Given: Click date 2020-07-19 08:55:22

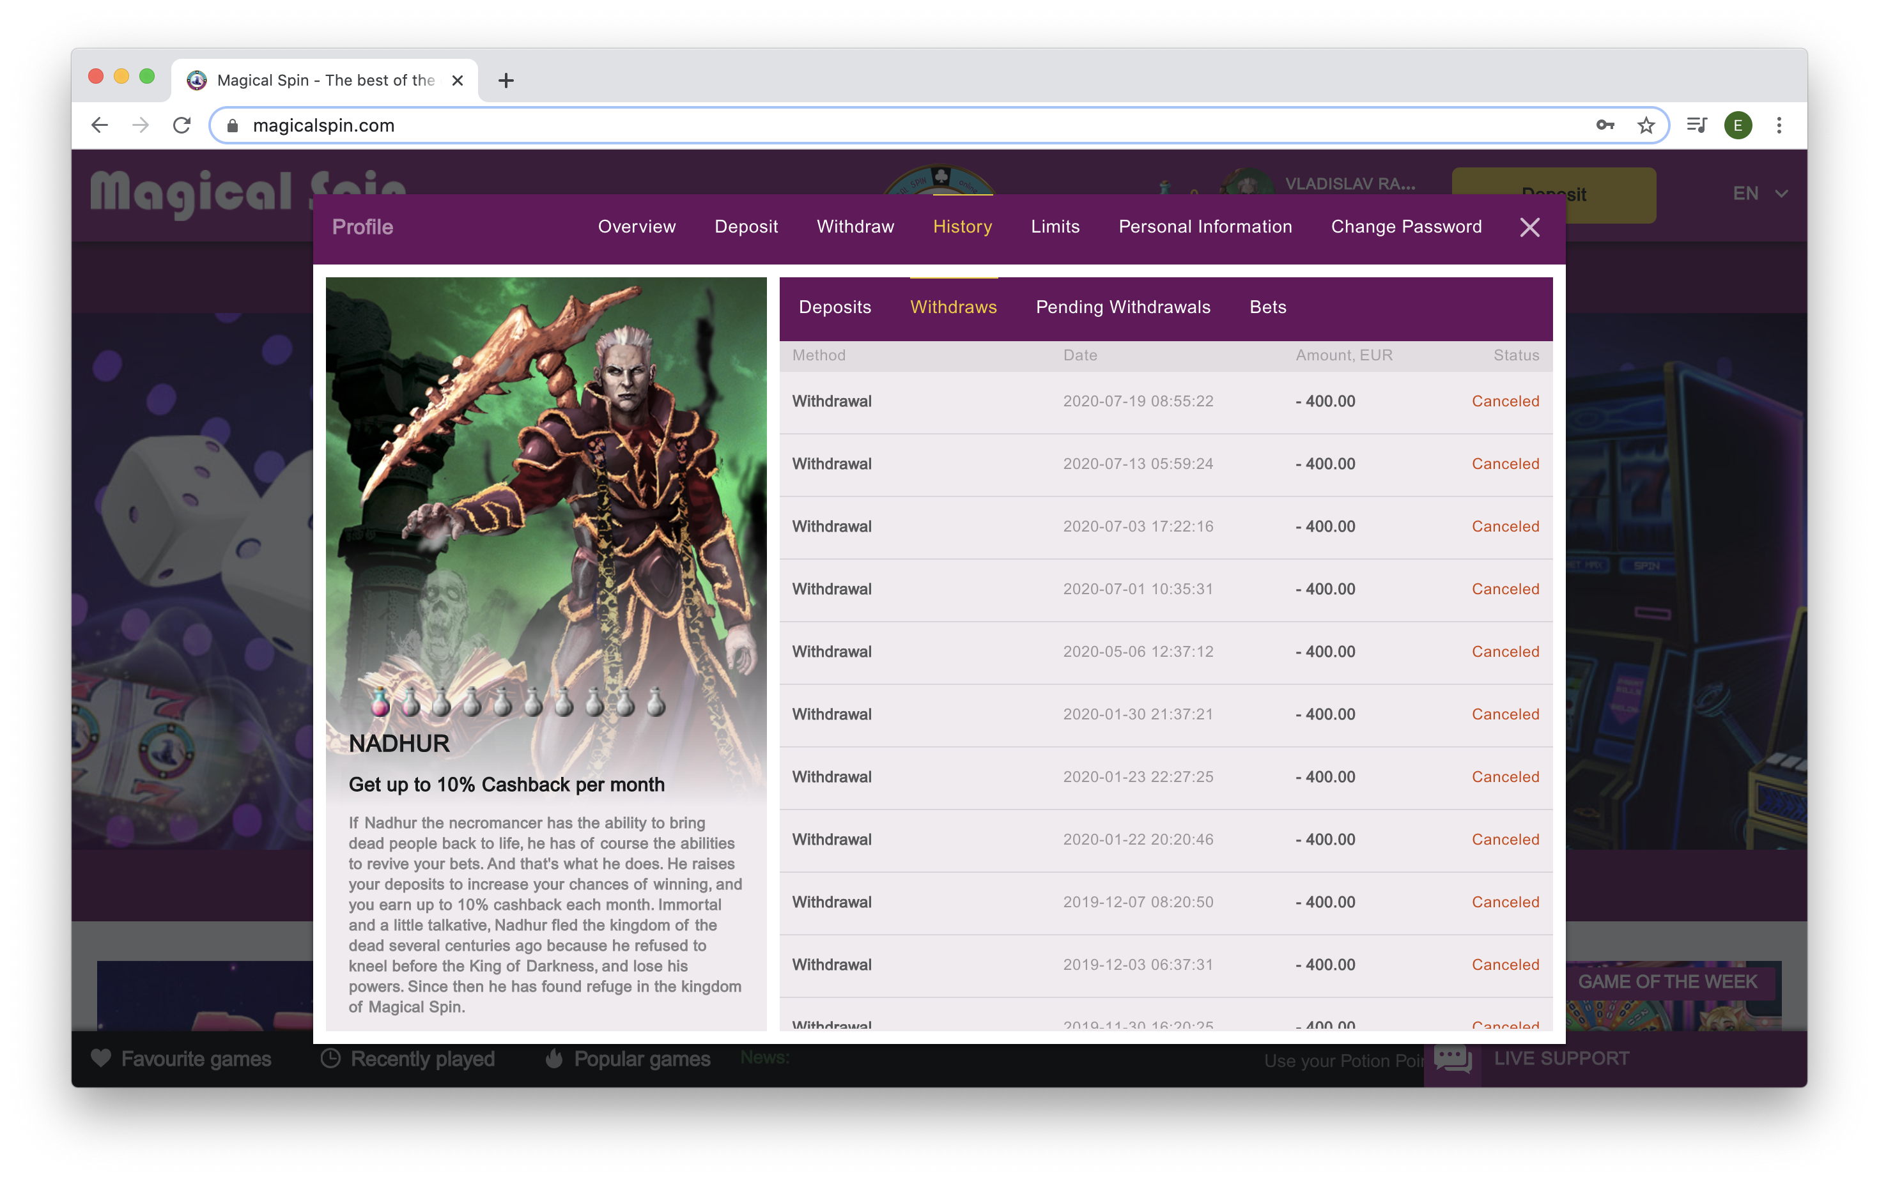Looking at the screenshot, I should (x=1138, y=401).
